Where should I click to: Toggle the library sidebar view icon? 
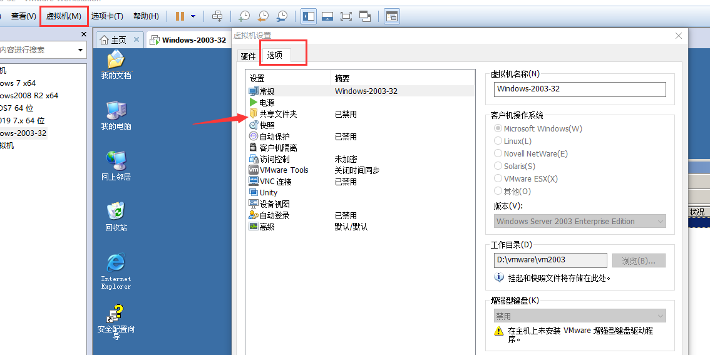point(309,16)
